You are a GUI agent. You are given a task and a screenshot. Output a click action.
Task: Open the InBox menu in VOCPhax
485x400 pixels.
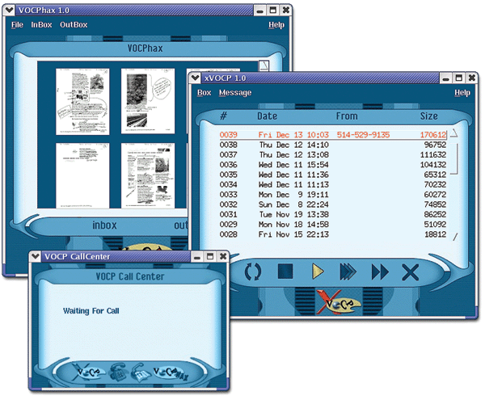point(41,25)
